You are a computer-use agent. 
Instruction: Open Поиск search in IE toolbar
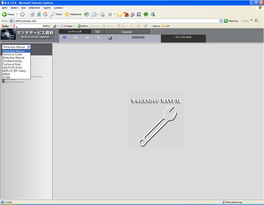[x=56, y=14]
